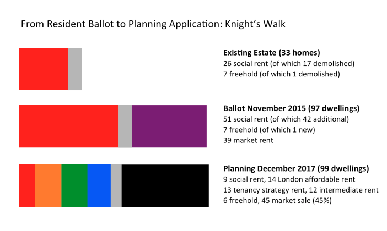Screen dimensions: 387x231
Task: Click the "Existing Estate (33 homes)" heading
Action: click(271, 53)
